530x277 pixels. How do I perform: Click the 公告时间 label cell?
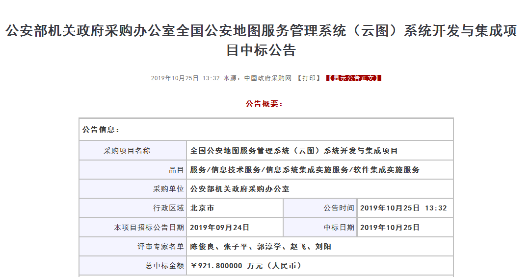[320, 208]
